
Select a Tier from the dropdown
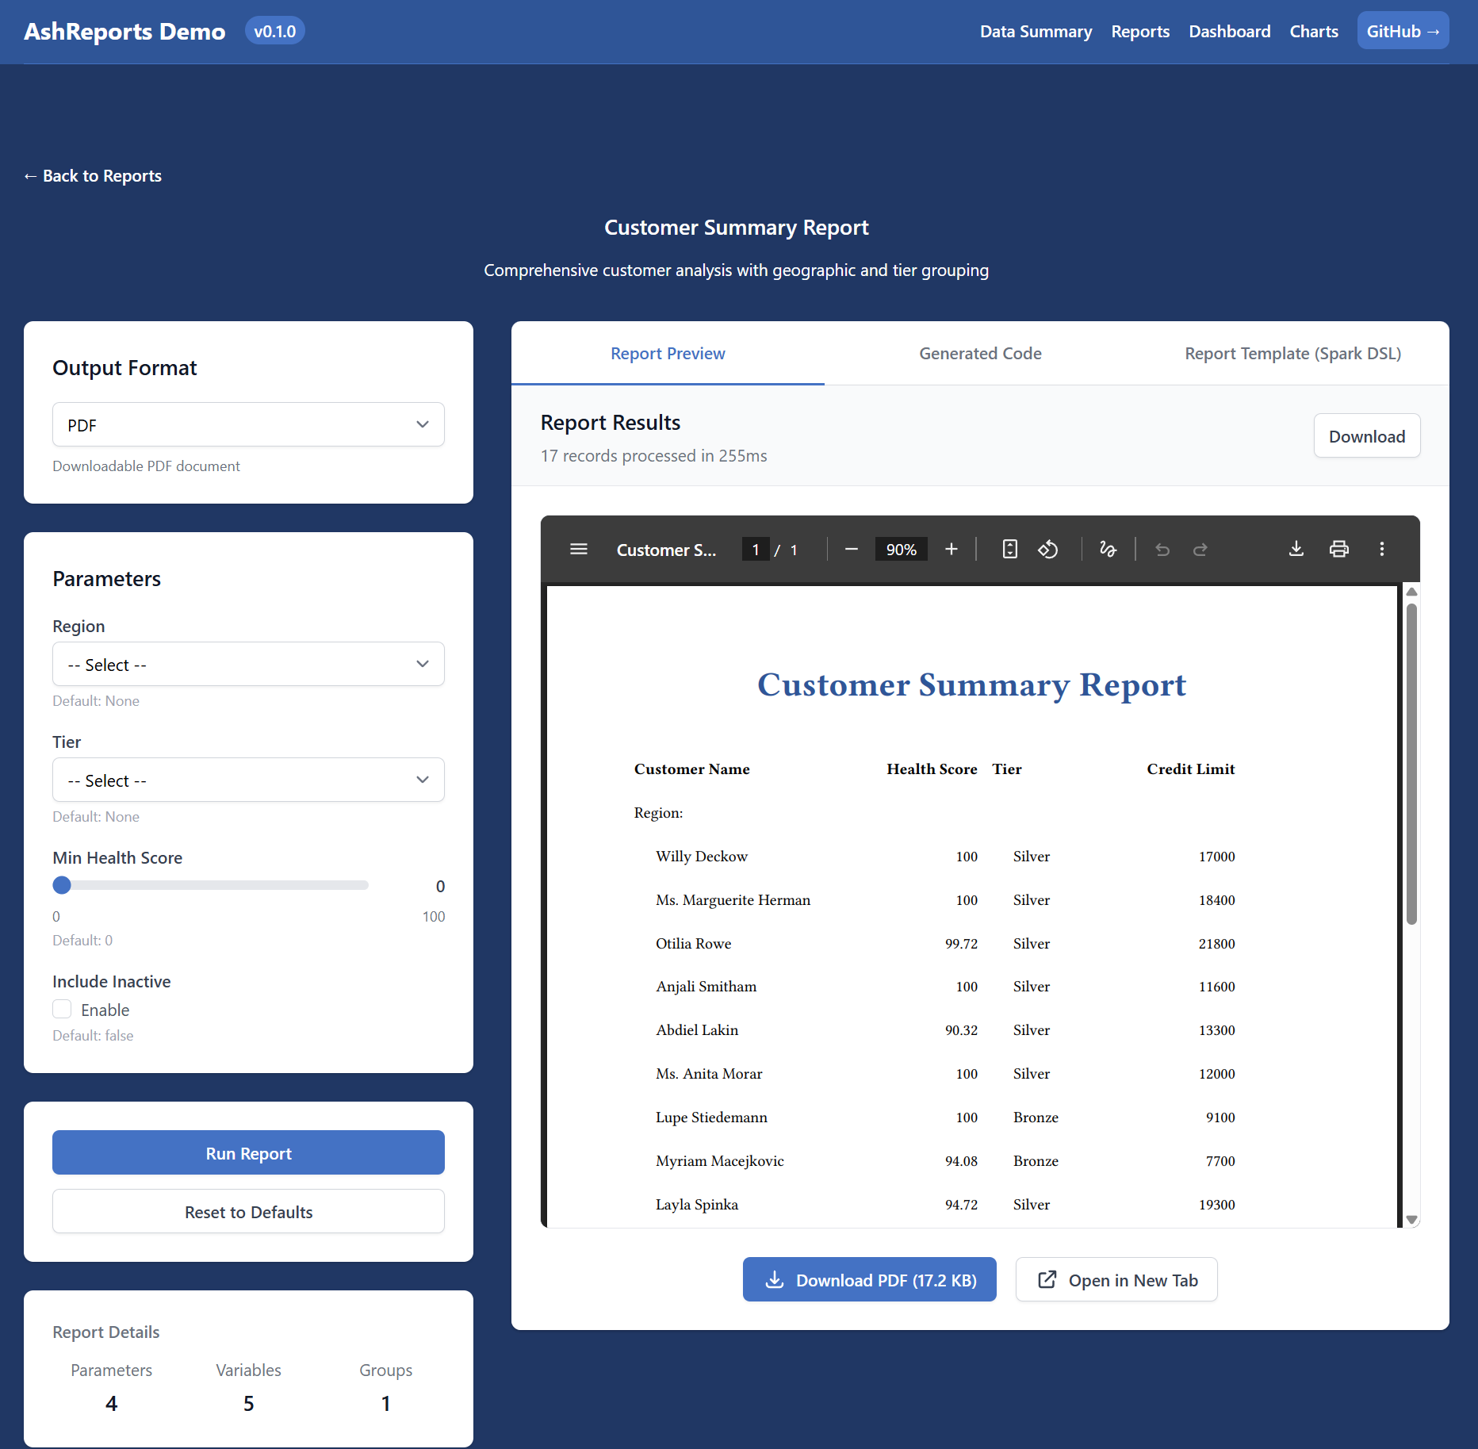248,780
